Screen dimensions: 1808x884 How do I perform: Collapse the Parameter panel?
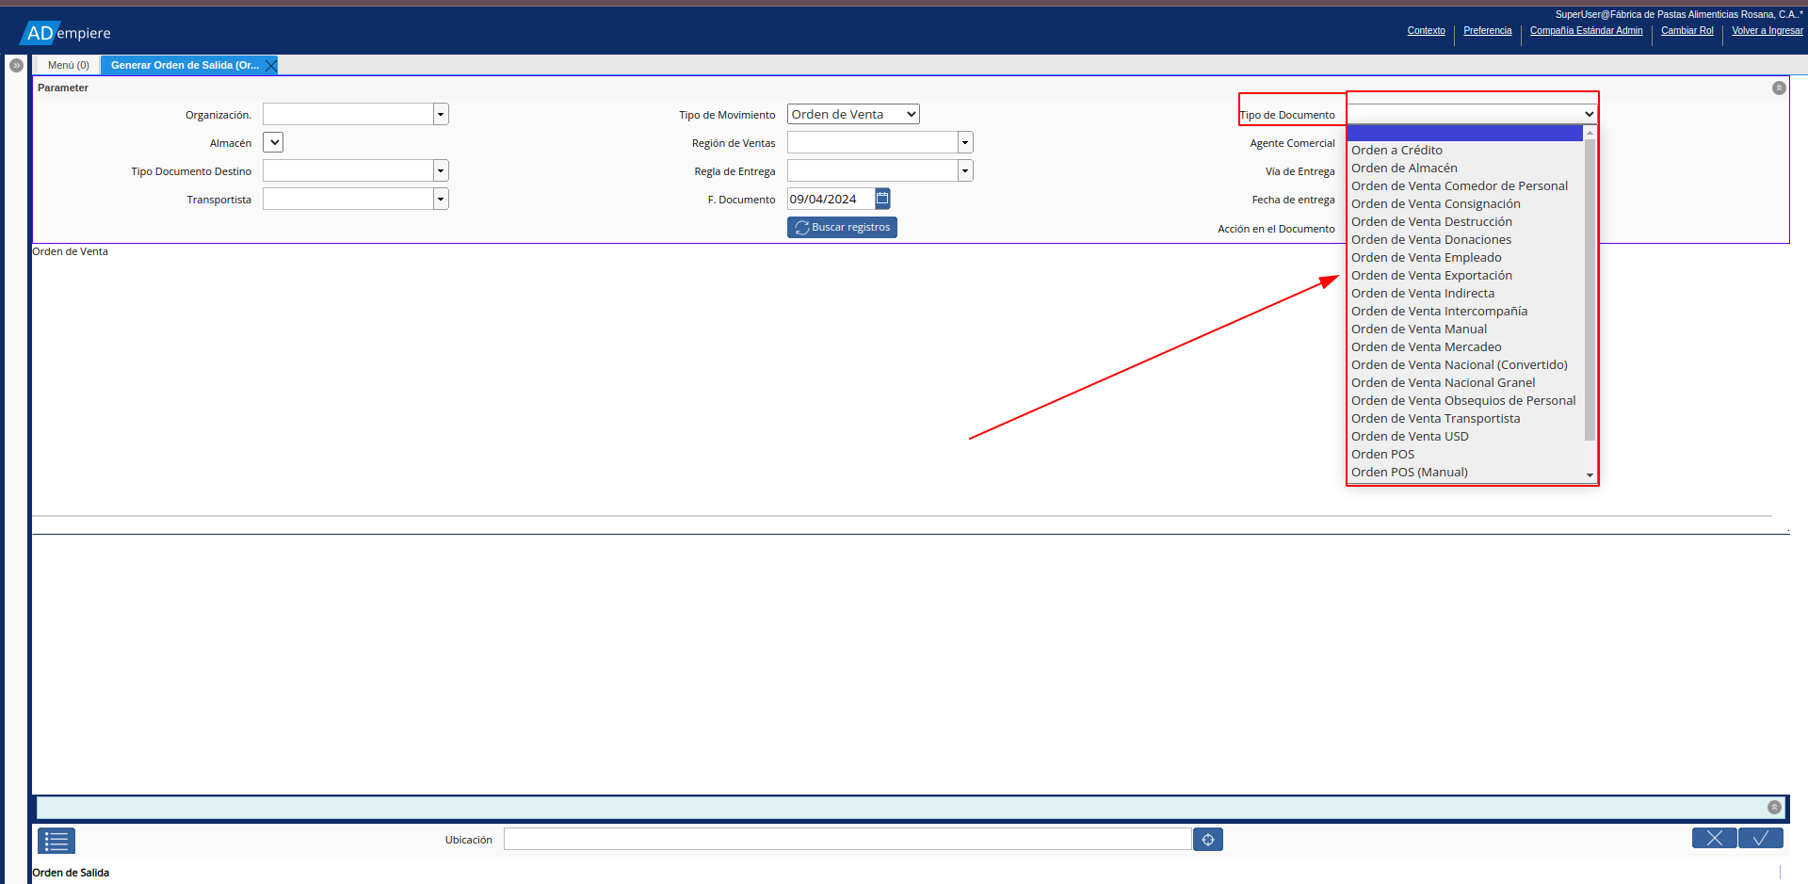(x=1779, y=88)
